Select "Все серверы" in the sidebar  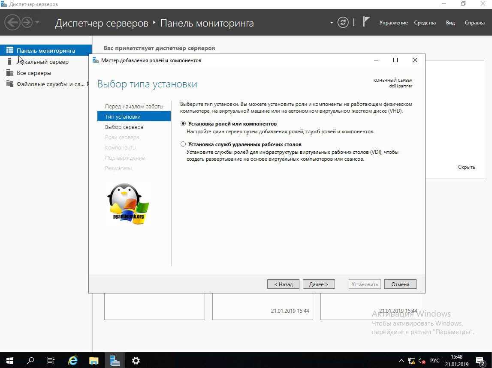coord(34,73)
